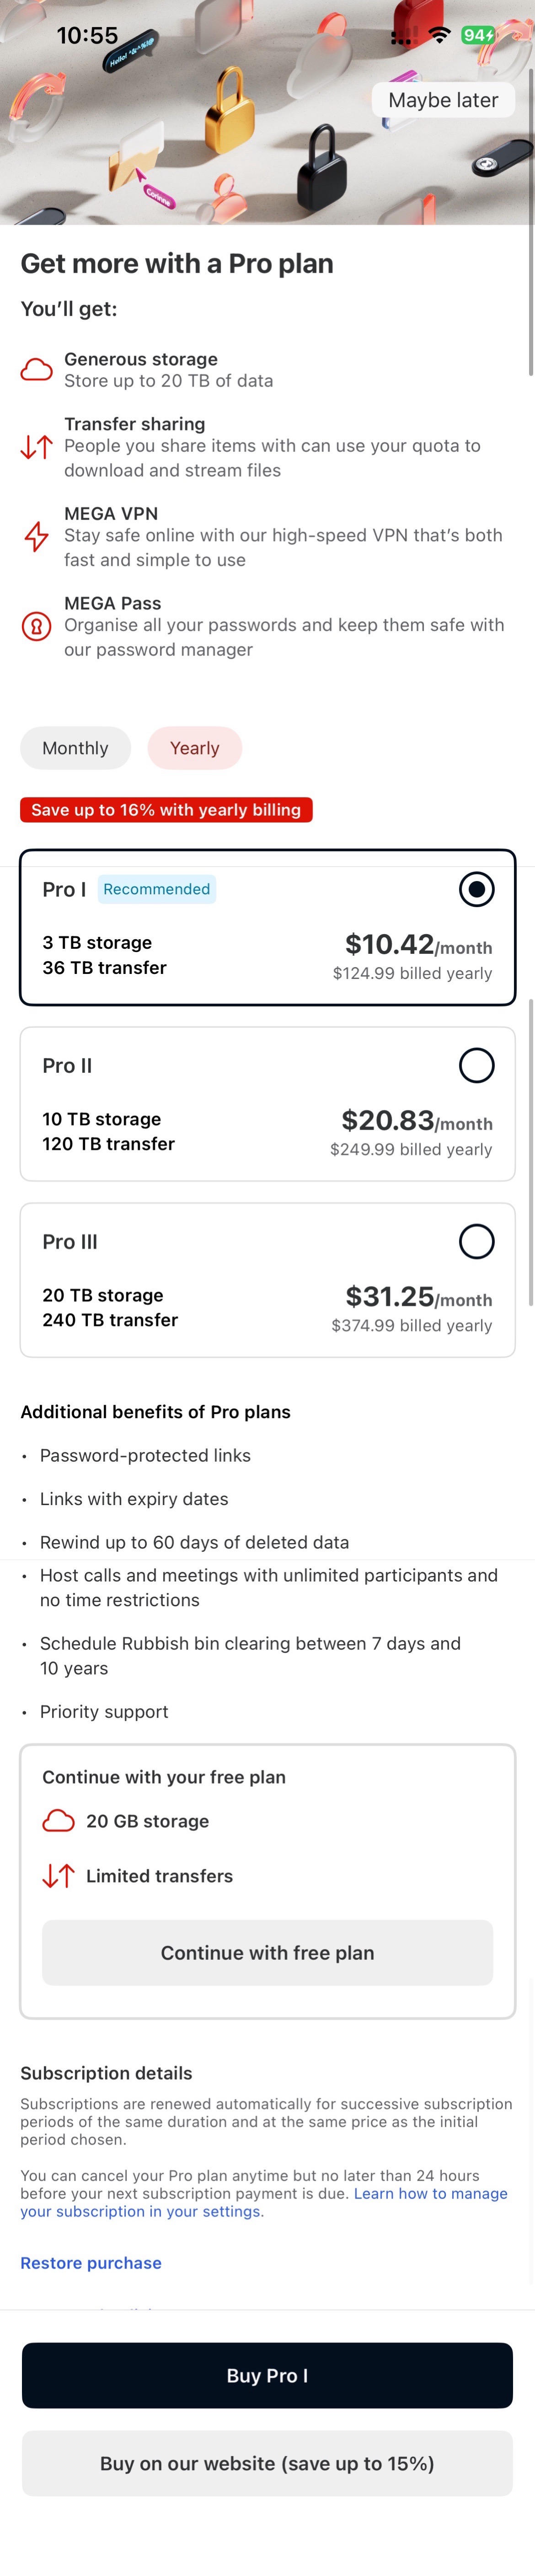Tap the Generous storage cloud icon
The image size is (535, 2576).
point(37,370)
